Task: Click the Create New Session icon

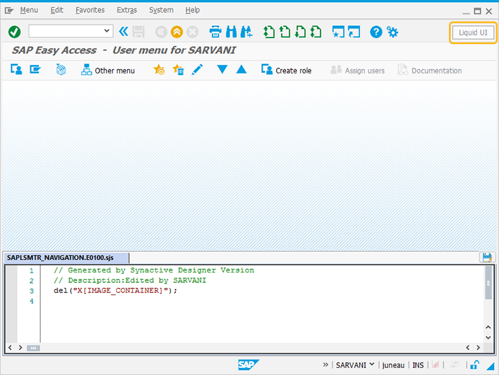Action: pyautogui.click(x=338, y=32)
